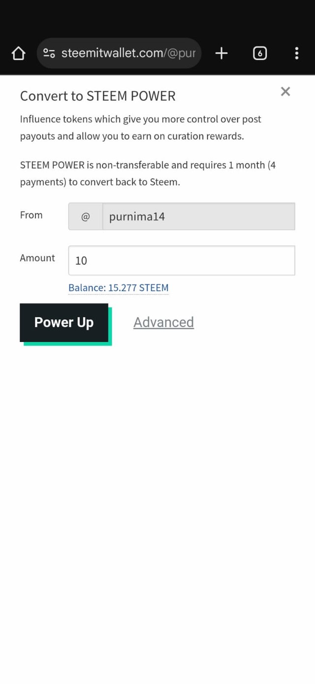Image resolution: width=315 pixels, height=684 pixels.
Task: Close the Convert to STEEM POWER dialog
Action: (x=285, y=91)
